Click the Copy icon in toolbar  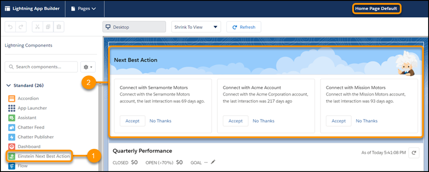(48, 27)
